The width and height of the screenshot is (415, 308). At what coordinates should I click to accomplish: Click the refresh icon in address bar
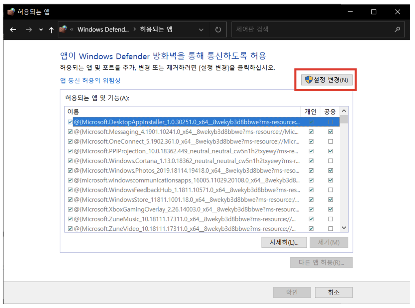218,30
